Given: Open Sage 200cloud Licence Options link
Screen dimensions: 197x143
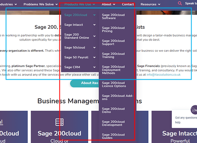Looking at the screenshot, I should tap(114, 84).
